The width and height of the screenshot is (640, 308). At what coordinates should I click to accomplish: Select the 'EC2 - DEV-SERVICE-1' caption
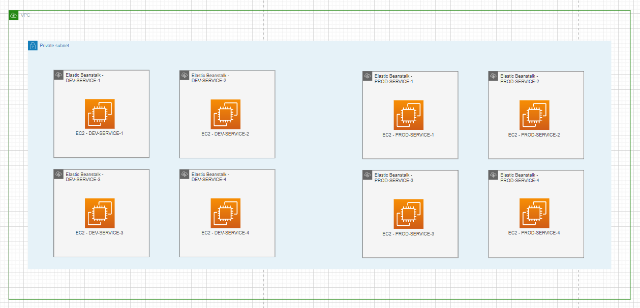coord(100,134)
